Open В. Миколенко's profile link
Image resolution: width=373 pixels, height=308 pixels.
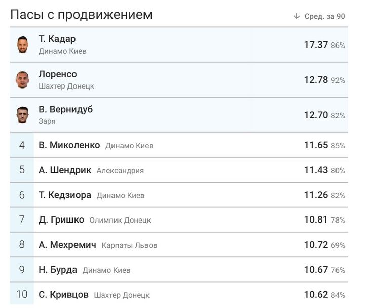click(x=69, y=145)
